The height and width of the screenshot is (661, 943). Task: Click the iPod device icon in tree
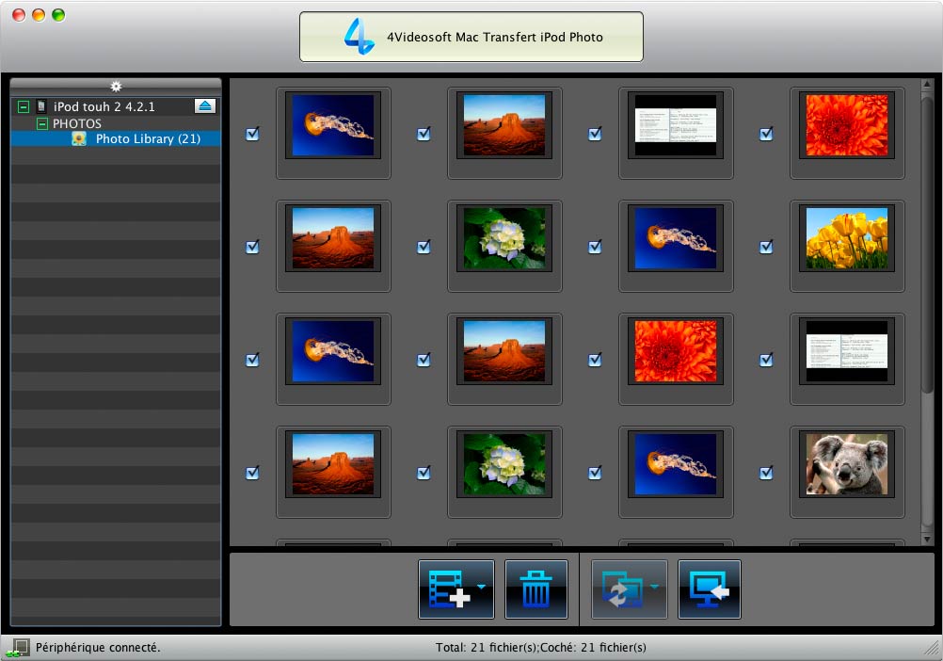[x=40, y=107]
